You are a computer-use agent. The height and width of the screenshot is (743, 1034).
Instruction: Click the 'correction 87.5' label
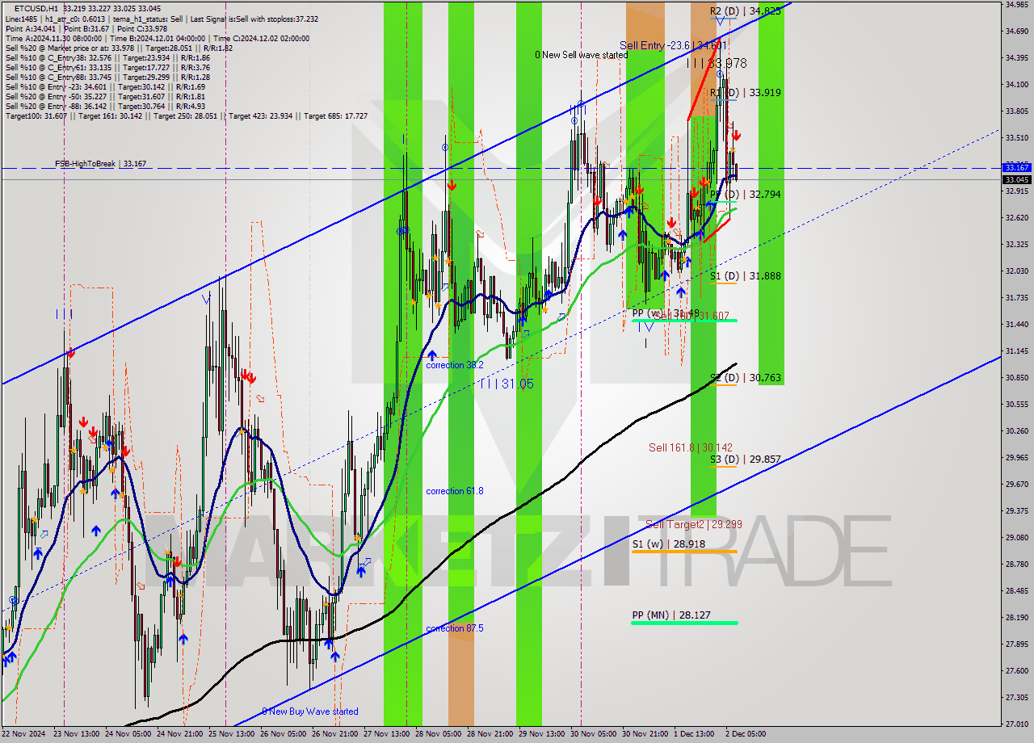coord(455,628)
